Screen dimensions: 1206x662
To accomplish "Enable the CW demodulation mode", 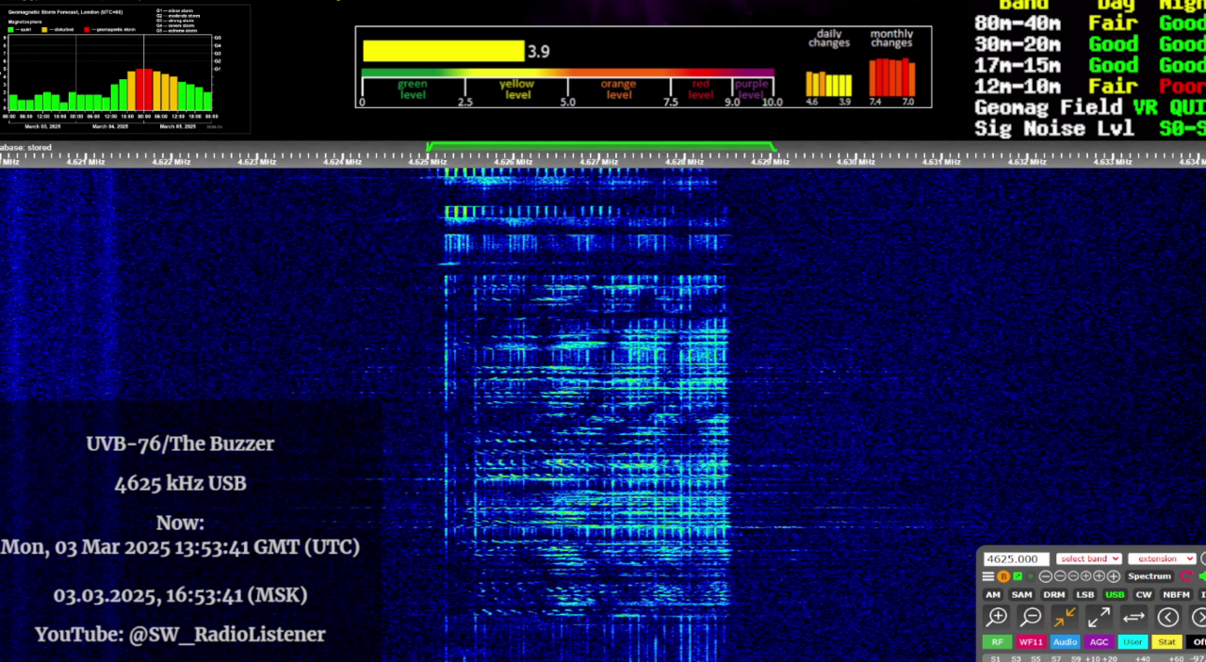I will pyautogui.click(x=1143, y=595).
